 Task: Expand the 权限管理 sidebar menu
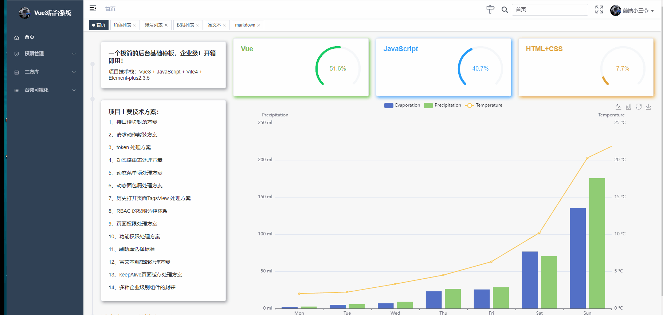44,53
